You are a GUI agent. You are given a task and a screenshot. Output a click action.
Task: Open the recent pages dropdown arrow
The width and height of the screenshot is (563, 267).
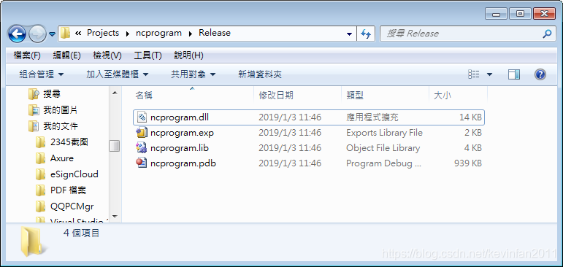(x=53, y=34)
